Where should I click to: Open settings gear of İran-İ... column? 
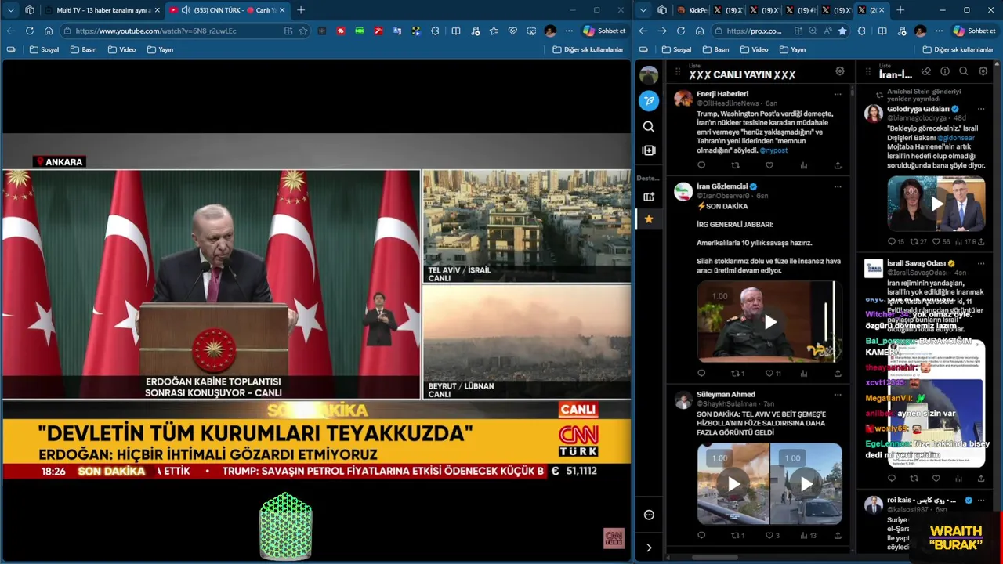tap(983, 71)
